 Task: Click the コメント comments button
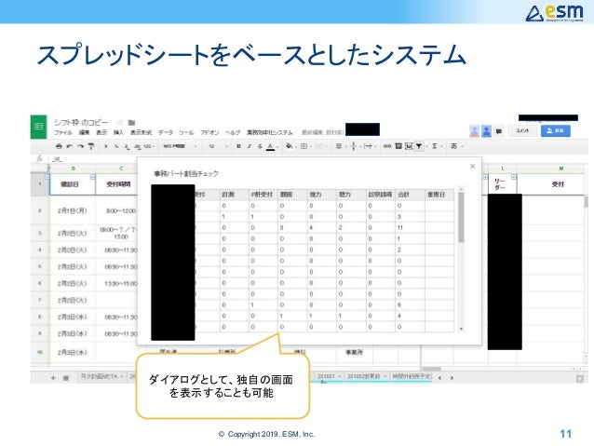tap(522, 130)
